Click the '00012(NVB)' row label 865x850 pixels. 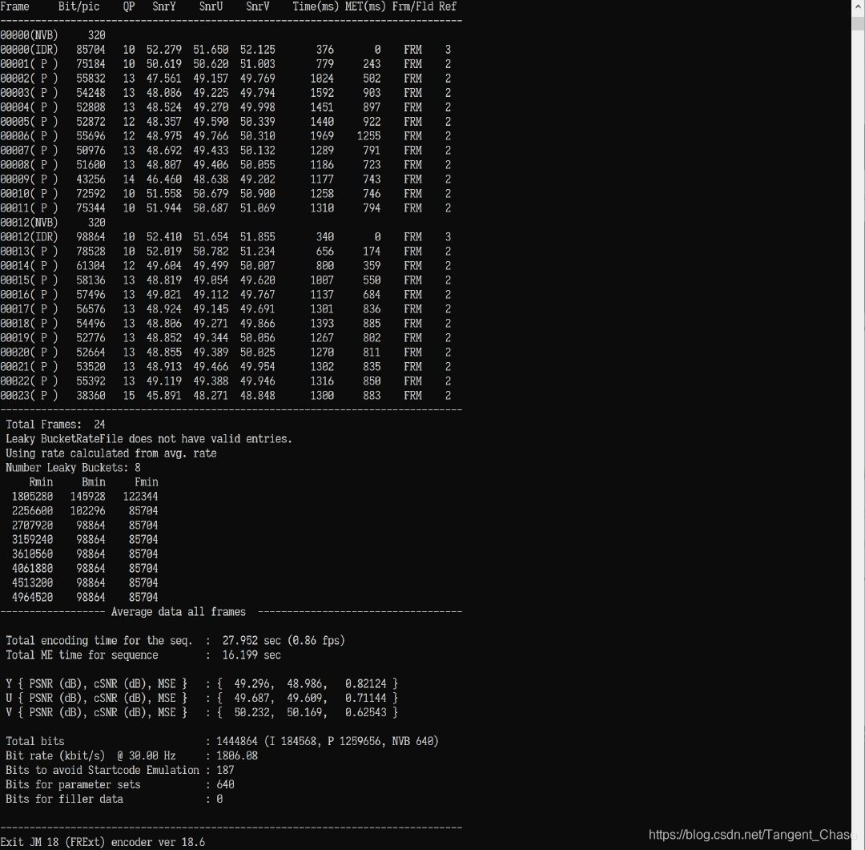[30, 223]
